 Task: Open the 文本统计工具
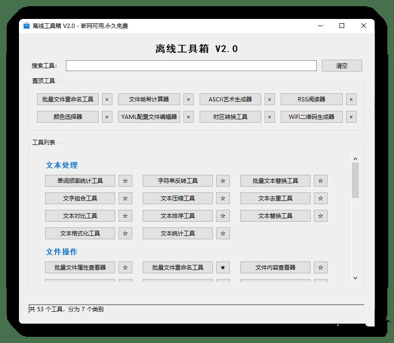click(176, 233)
